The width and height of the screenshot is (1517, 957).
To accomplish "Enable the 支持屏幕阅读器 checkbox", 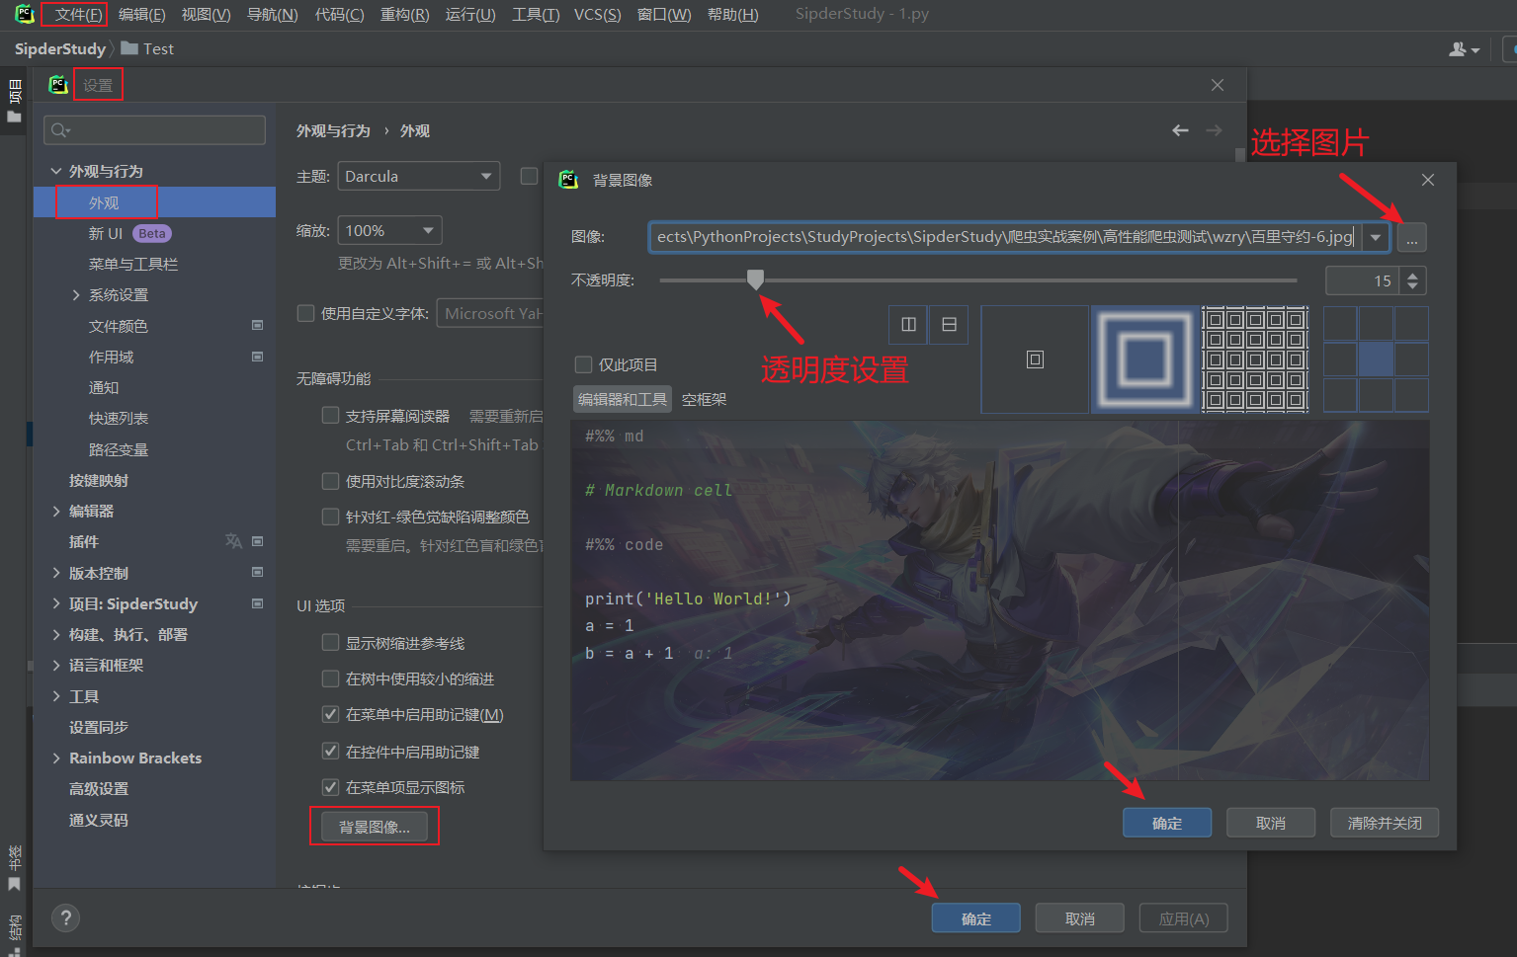I will pyautogui.click(x=331, y=416).
